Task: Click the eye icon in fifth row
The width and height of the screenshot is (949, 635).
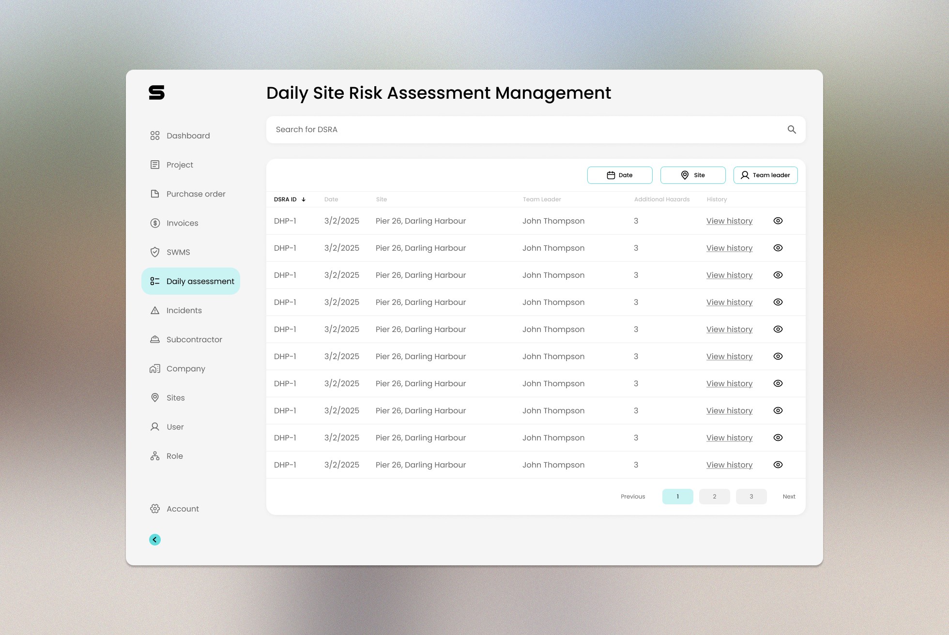Action: [x=778, y=329]
